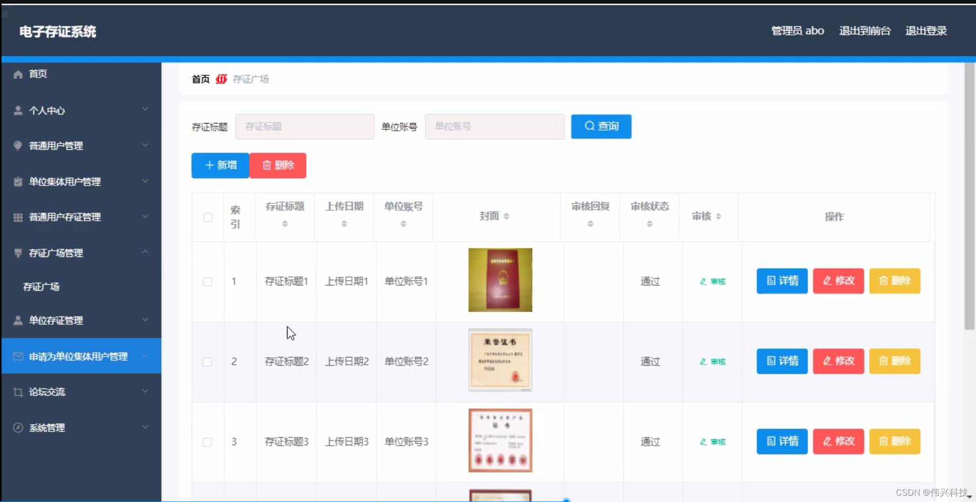Image resolution: width=976 pixels, height=502 pixels.
Task: Expand the 系统管理 dropdown arrow
Action: coord(146,427)
